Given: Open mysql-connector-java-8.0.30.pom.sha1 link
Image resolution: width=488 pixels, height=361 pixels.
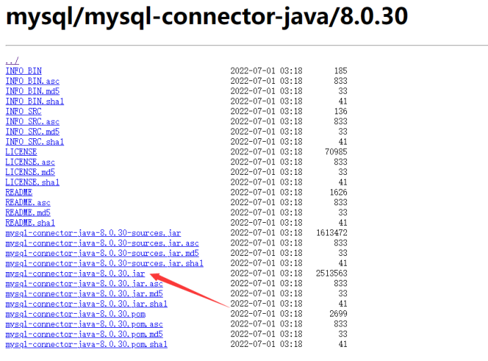Looking at the screenshot, I should pos(87,345).
